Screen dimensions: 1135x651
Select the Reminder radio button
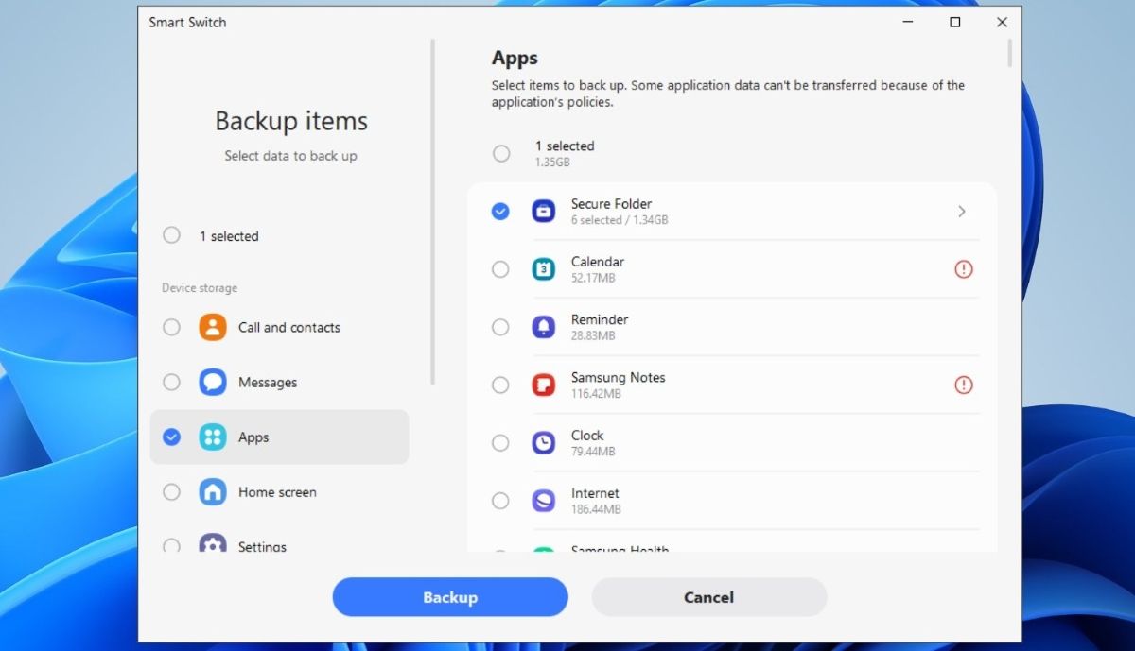point(500,327)
